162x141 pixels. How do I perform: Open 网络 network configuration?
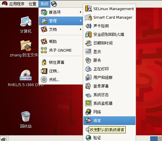[x=109, y=112]
